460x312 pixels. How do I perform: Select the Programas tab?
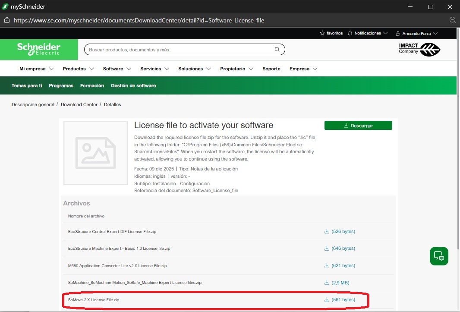click(x=61, y=85)
